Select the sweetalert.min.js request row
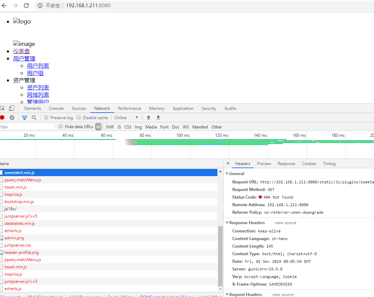Image resolution: width=374 pixels, height=297 pixels. [109, 173]
